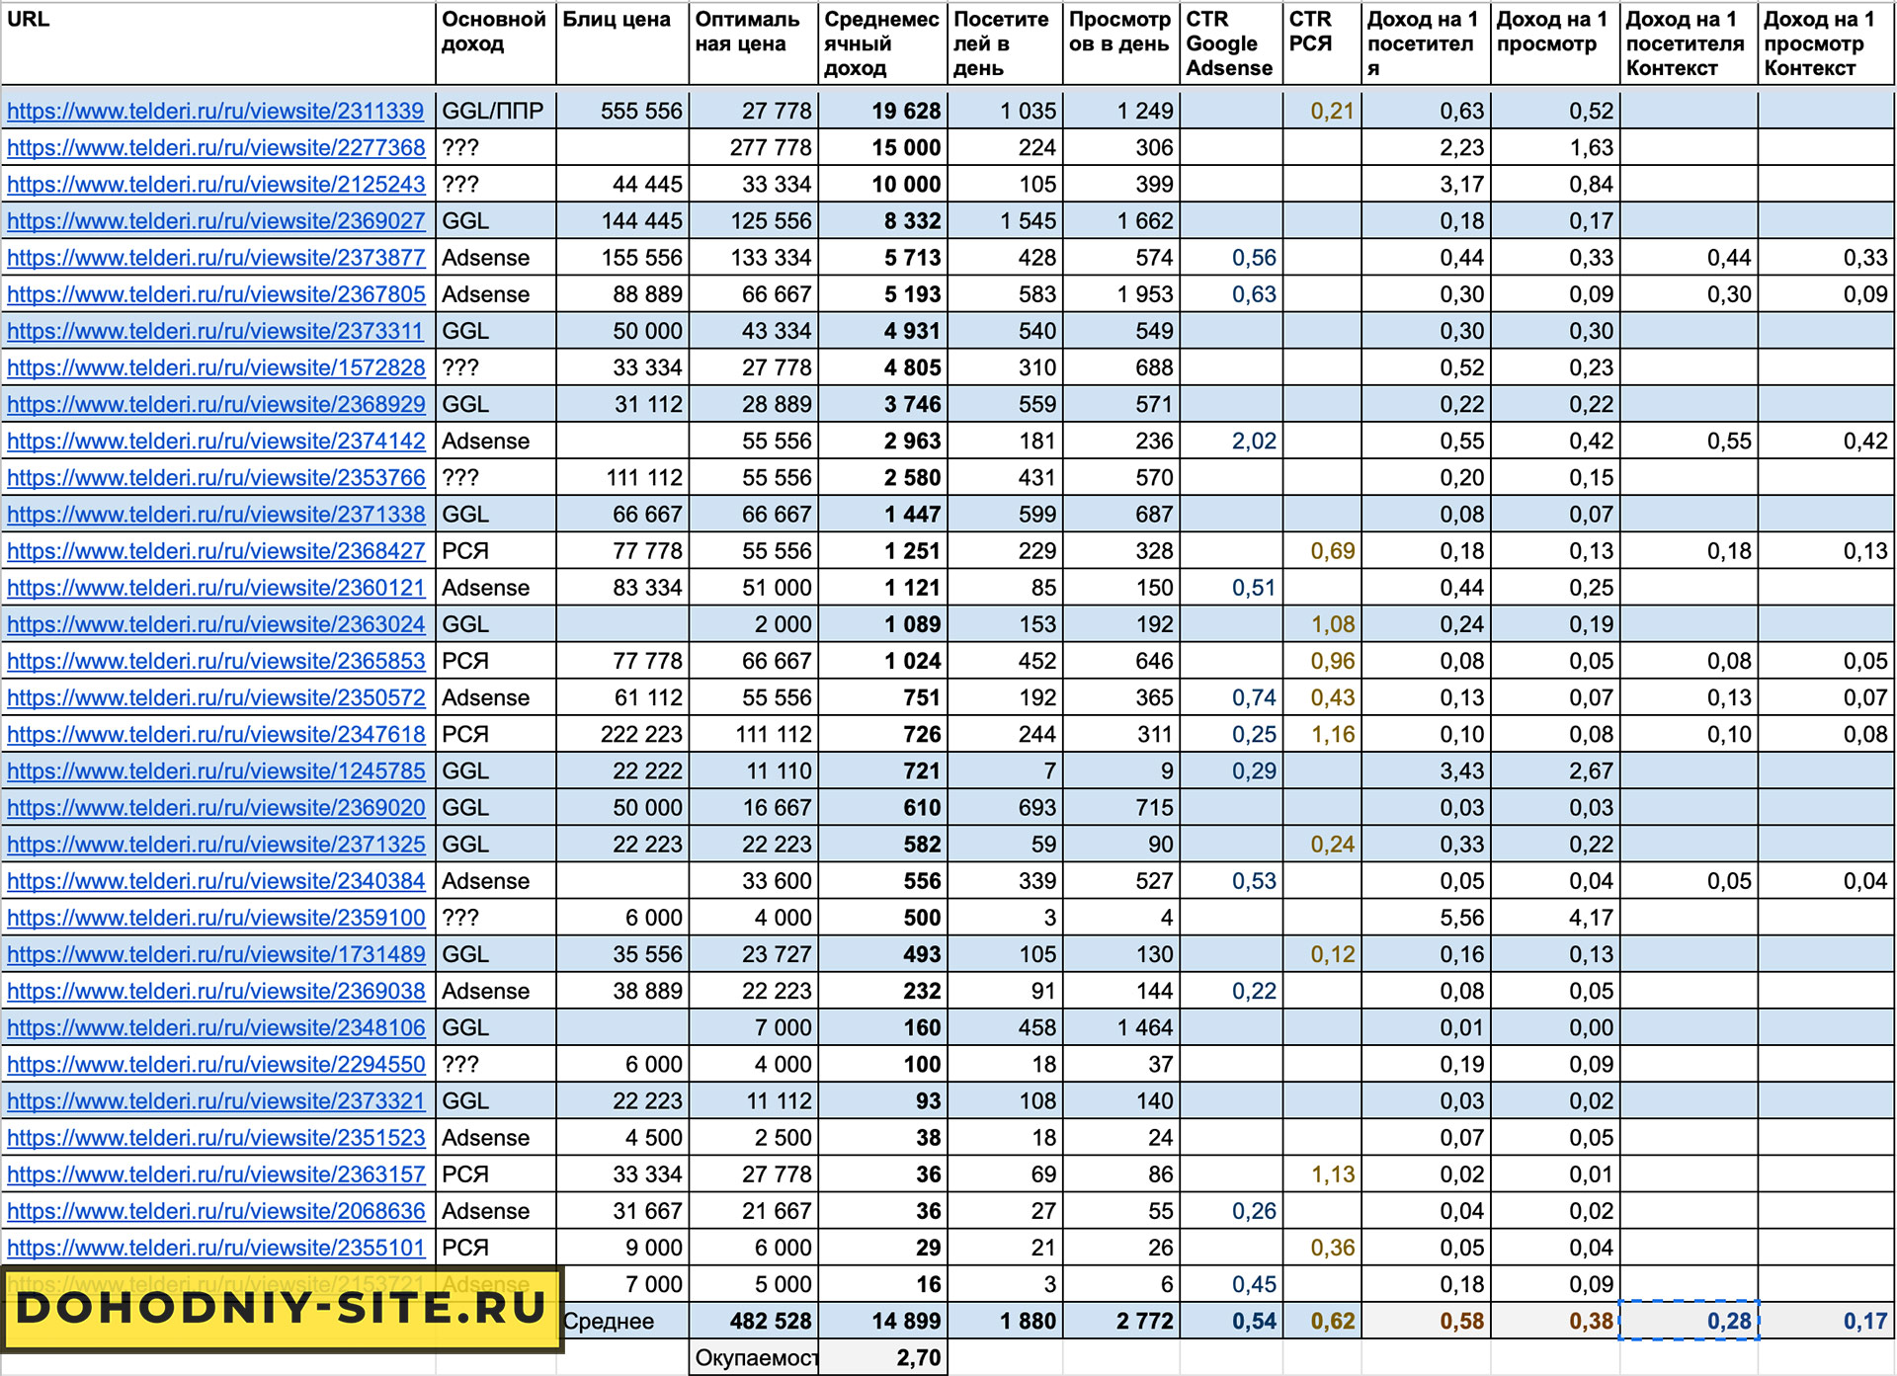Select the 'Основной доход' header cell
This screenshot has width=1897, height=1376.
[x=495, y=43]
